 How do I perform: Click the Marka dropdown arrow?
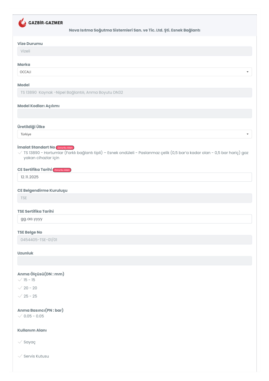247,72
